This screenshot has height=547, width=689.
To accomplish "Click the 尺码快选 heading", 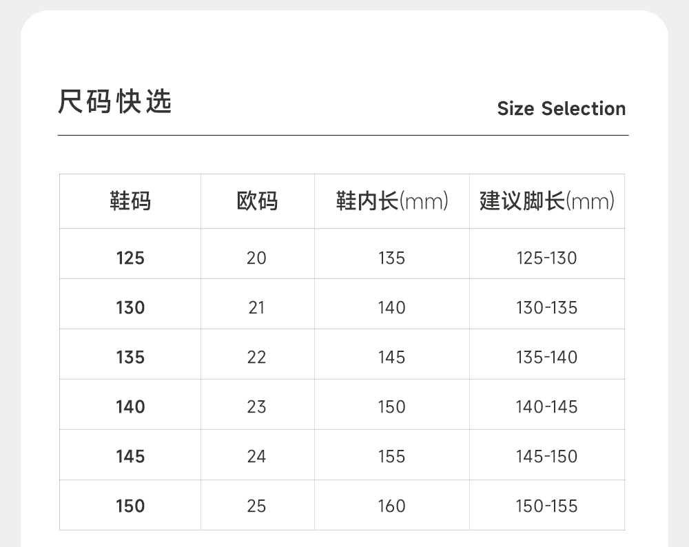I will click(x=114, y=102).
